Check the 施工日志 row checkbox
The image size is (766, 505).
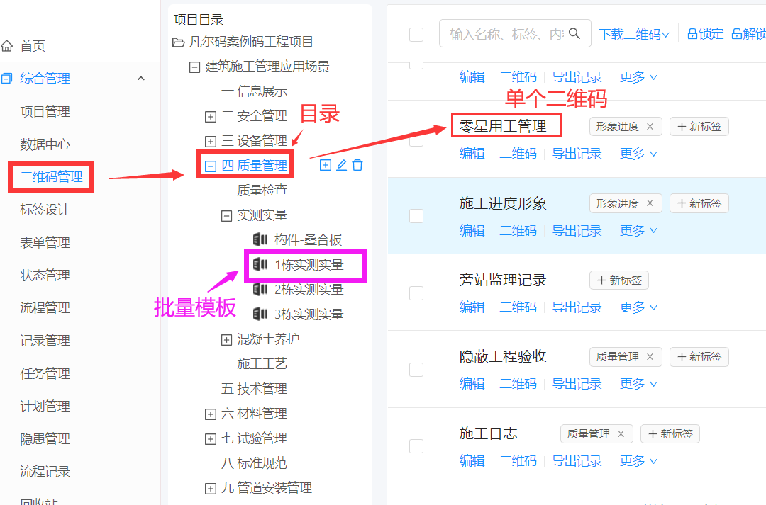click(416, 446)
